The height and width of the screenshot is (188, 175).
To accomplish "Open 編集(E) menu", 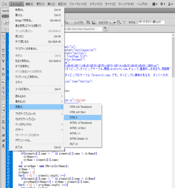I will coord(29,4).
